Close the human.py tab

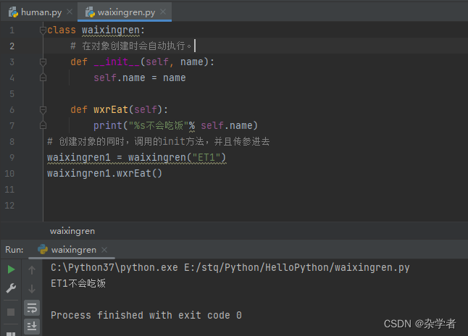[x=70, y=12]
